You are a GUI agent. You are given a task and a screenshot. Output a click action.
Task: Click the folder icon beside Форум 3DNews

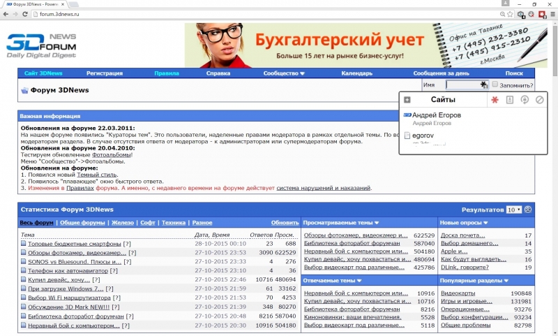point(24,91)
